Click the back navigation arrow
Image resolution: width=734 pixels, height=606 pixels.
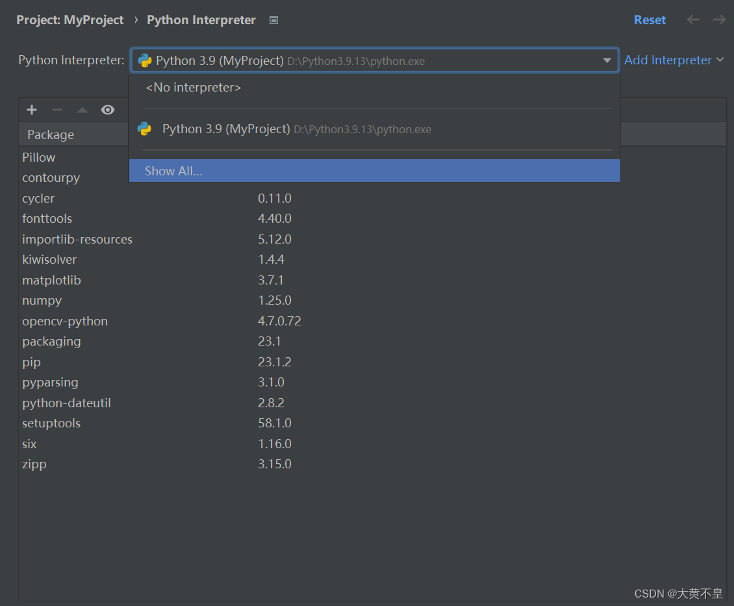point(693,19)
